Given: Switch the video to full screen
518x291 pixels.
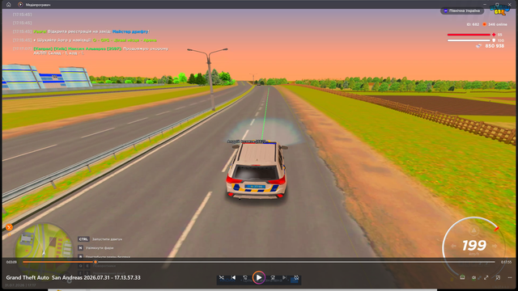Looking at the screenshot, I should [486, 278].
